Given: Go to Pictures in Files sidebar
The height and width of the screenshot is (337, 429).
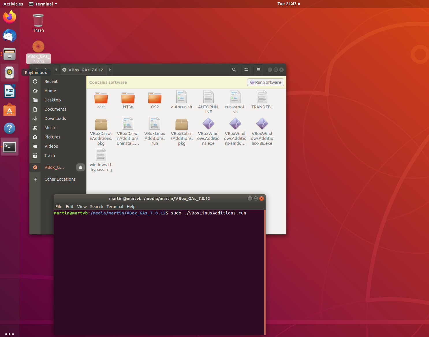Looking at the screenshot, I should (58, 137).
